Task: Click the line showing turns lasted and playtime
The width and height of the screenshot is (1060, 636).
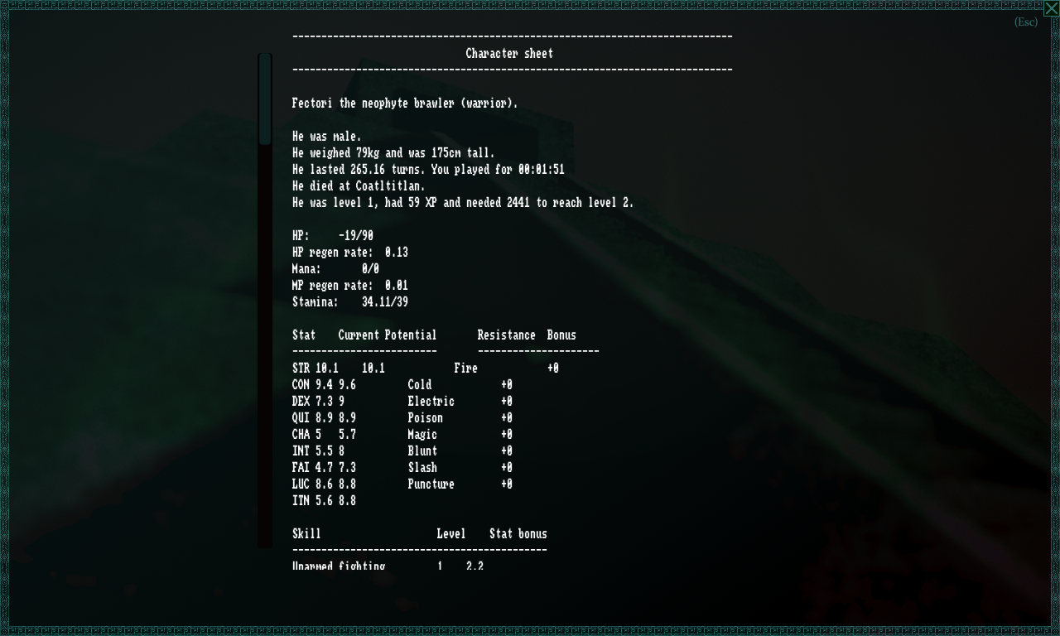Action: tap(428, 169)
